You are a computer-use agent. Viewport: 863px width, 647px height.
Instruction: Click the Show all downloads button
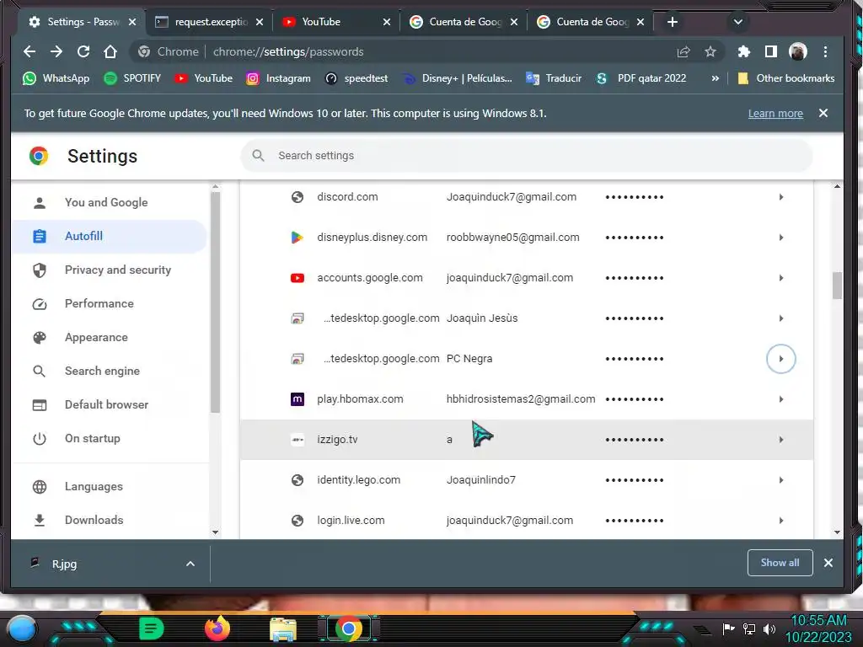(780, 563)
